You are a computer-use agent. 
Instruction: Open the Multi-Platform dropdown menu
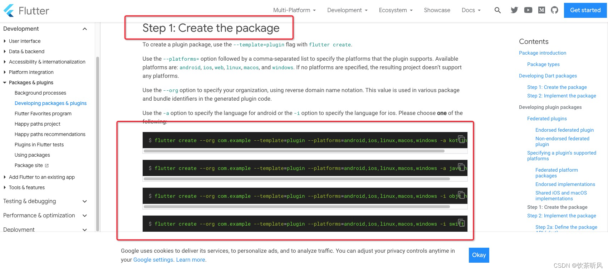point(294,10)
